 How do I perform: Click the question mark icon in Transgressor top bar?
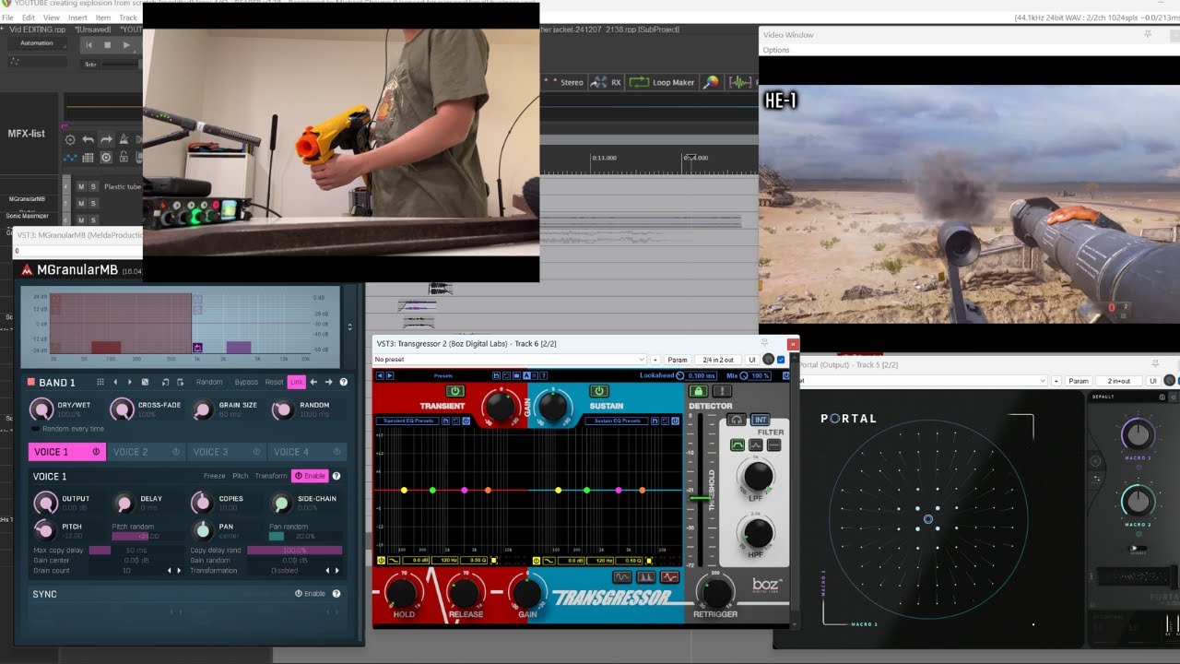tap(543, 375)
